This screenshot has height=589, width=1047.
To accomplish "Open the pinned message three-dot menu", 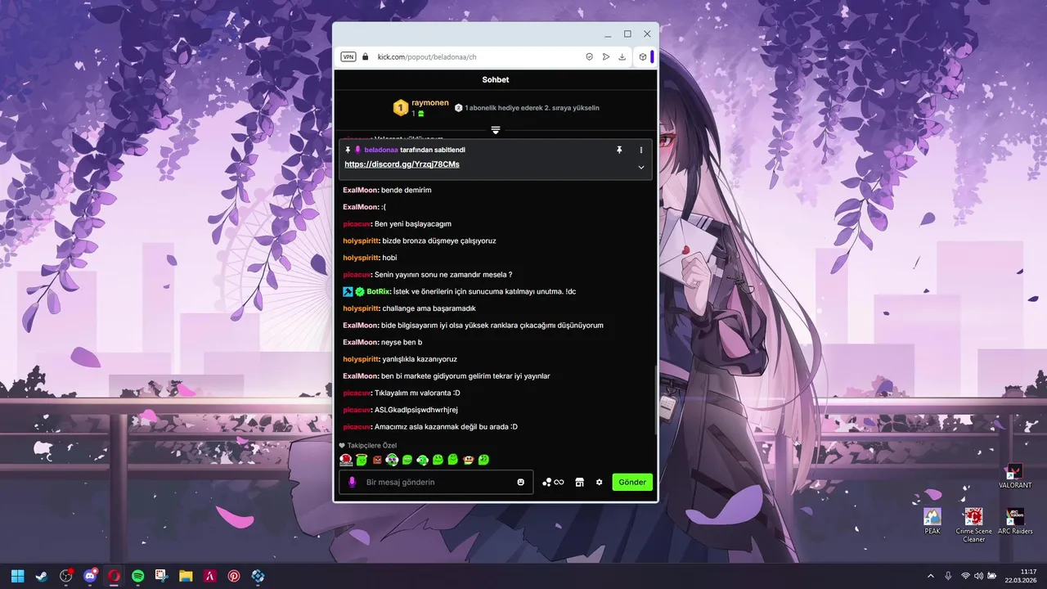I will (x=641, y=150).
